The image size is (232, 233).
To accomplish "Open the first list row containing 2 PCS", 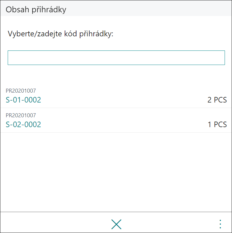I will pyautogui.click(x=116, y=96).
